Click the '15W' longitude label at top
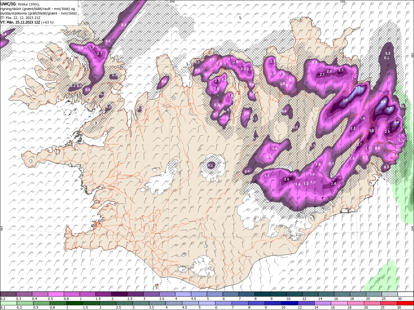Screen dimensions: 414x310 coord(343,2)
